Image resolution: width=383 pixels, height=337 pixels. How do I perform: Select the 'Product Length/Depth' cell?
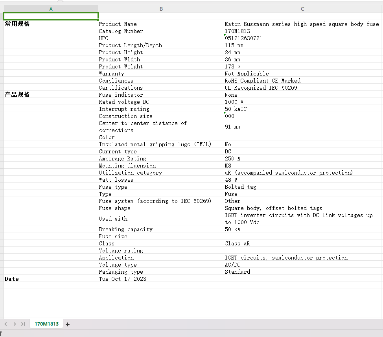tap(161, 45)
